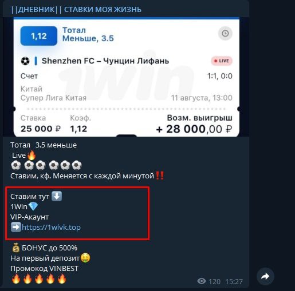Screen dimensions: 295x291
Task: Click the red double exclamation emoji
Action: 160,176
